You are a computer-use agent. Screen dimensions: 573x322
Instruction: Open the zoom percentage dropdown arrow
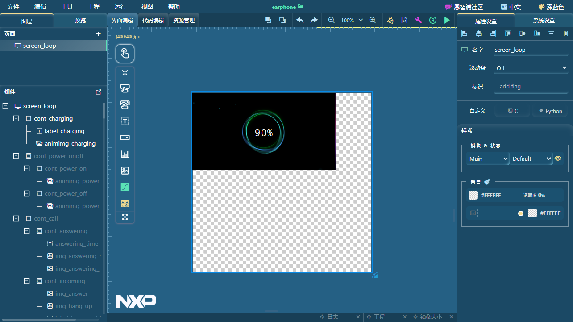(x=361, y=20)
